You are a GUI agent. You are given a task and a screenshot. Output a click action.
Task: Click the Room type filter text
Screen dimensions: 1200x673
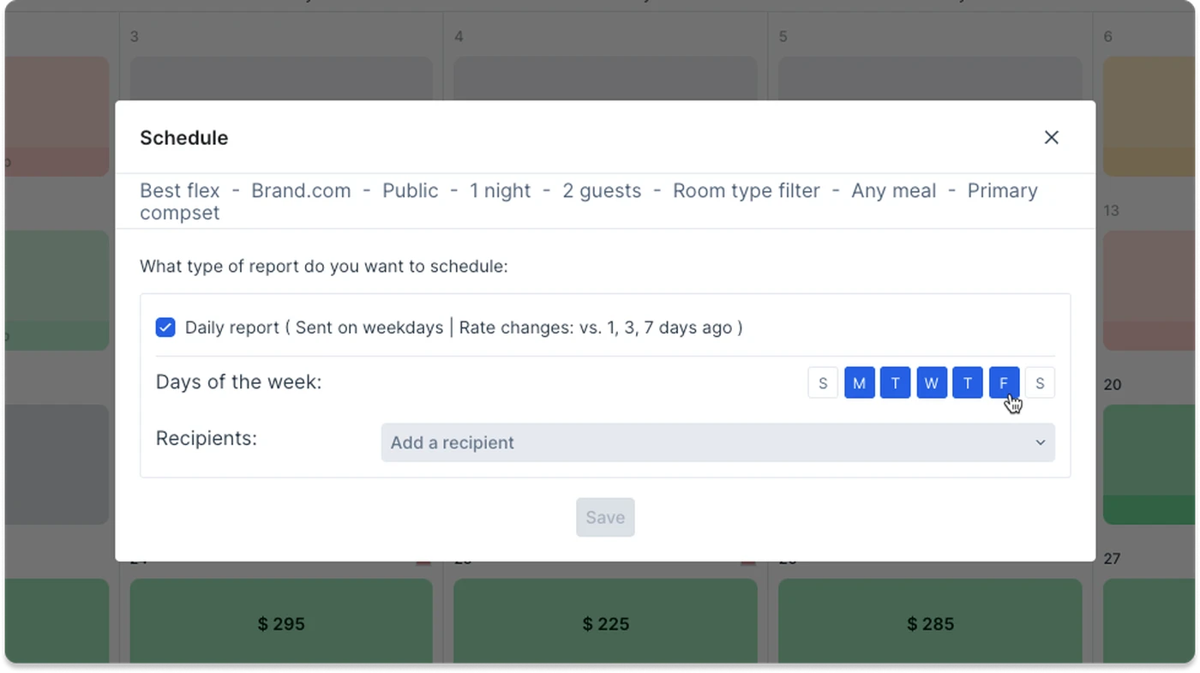[x=746, y=190]
